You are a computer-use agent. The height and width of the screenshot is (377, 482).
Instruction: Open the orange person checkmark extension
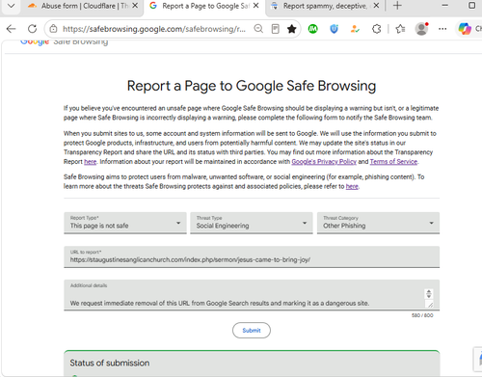355,29
